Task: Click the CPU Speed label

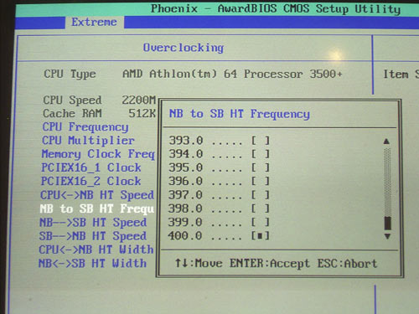Action: [72, 100]
